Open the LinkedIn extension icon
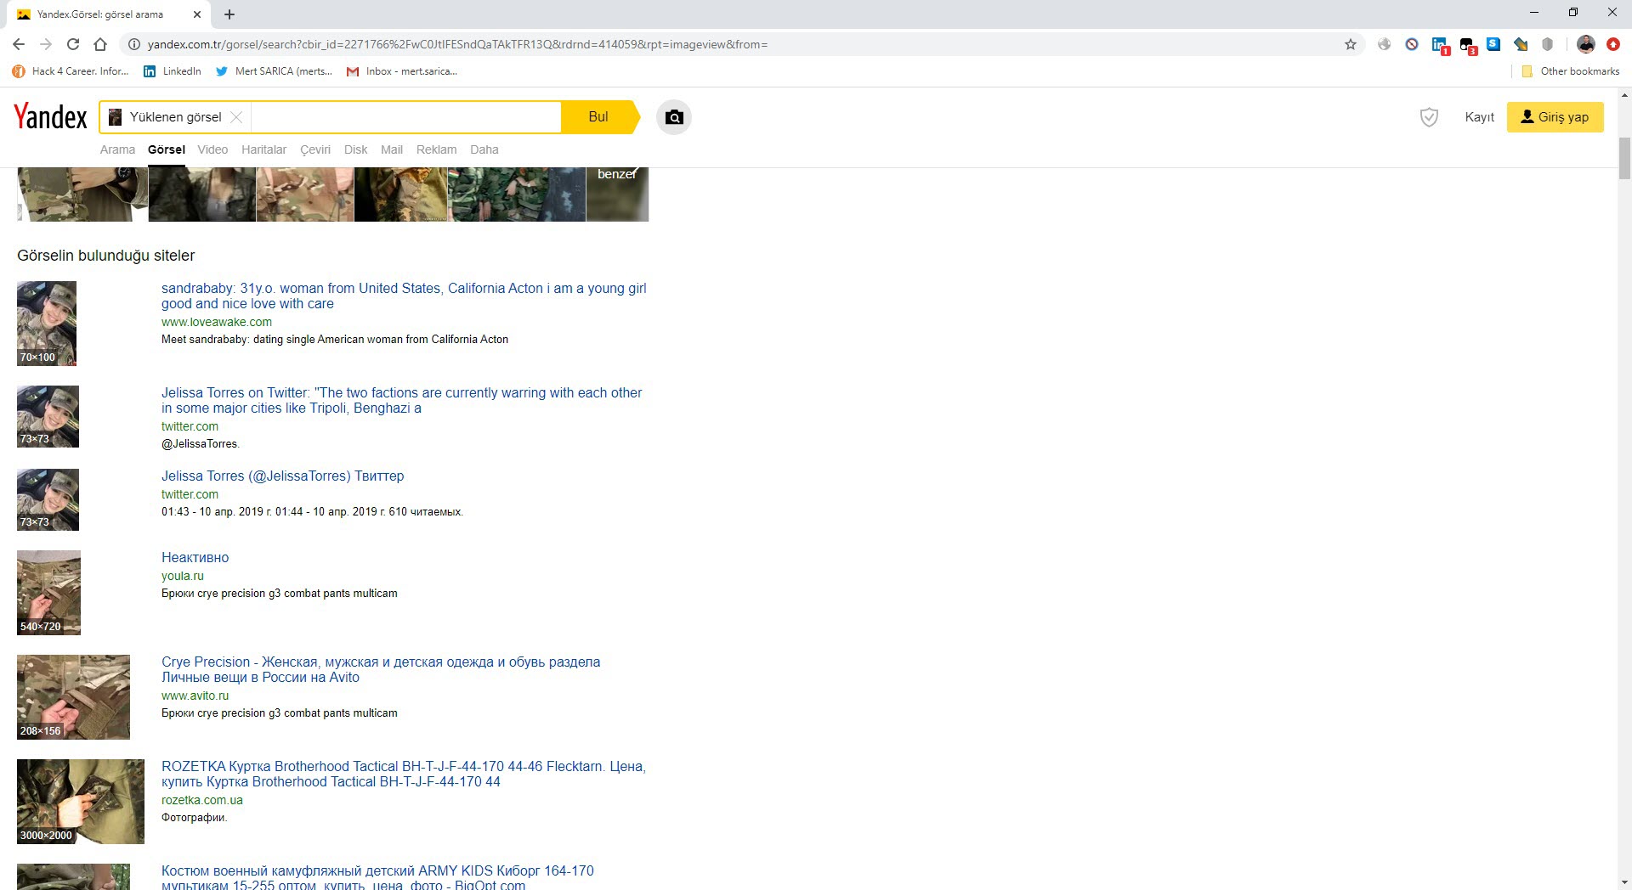1632x890 pixels. [1439, 45]
